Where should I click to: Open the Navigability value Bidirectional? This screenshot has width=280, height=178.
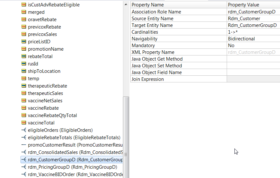click(253, 39)
